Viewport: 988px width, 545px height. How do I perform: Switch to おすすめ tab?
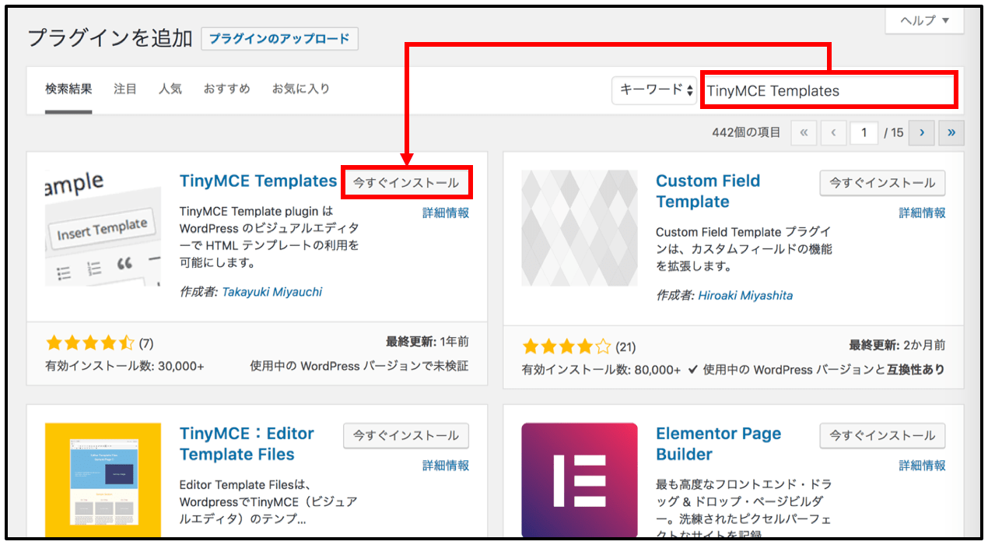227,89
